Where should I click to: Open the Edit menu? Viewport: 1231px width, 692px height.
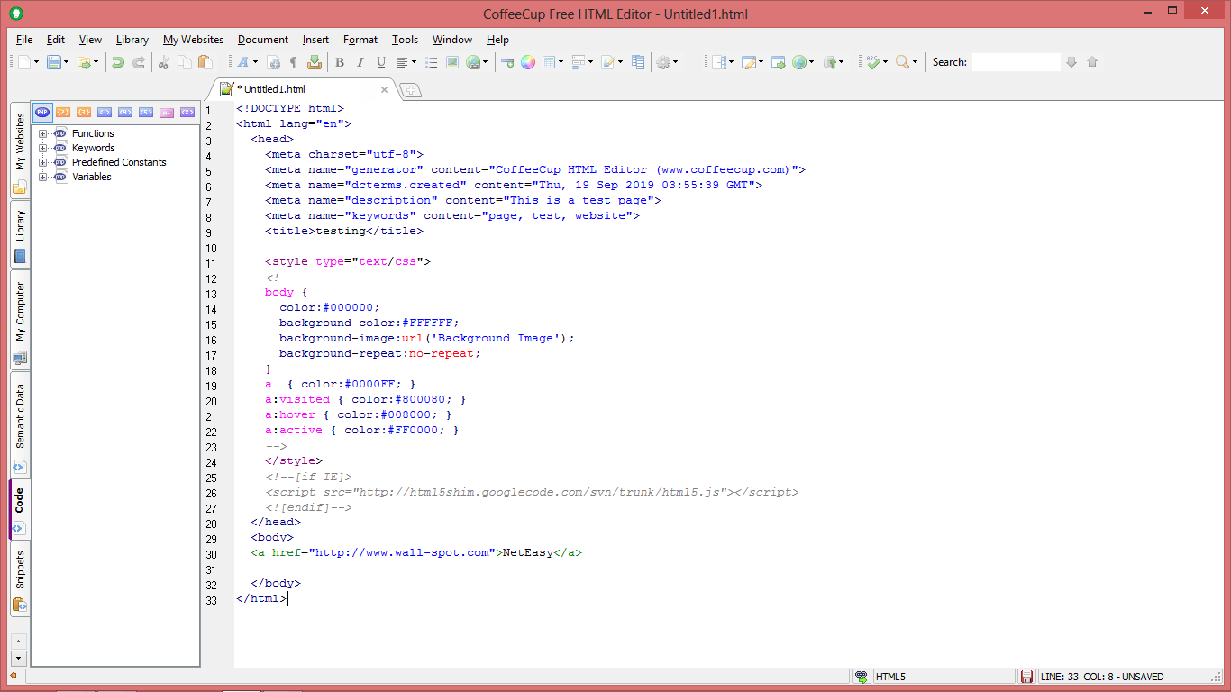coord(56,40)
